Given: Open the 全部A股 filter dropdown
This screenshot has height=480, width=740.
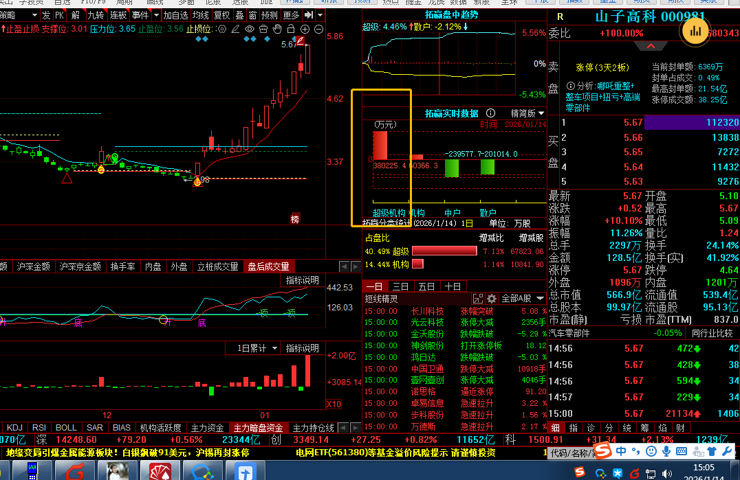Looking at the screenshot, I should coord(523,299).
